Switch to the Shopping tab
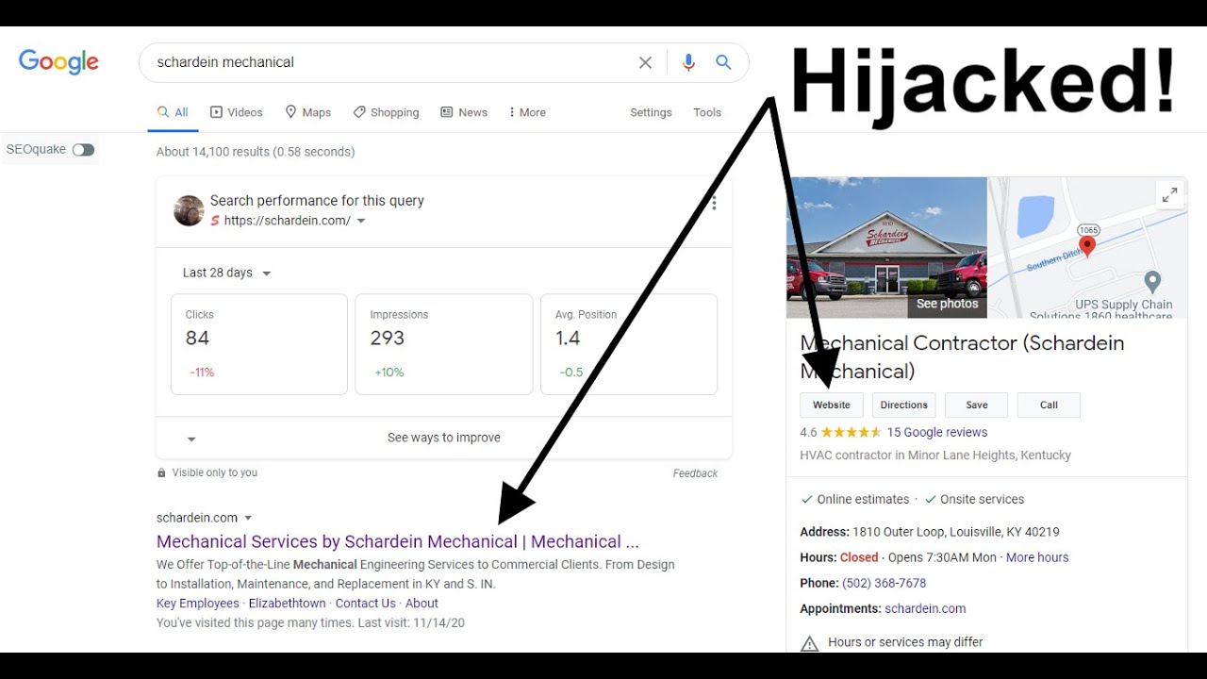 pyautogui.click(x=386, y=112)
